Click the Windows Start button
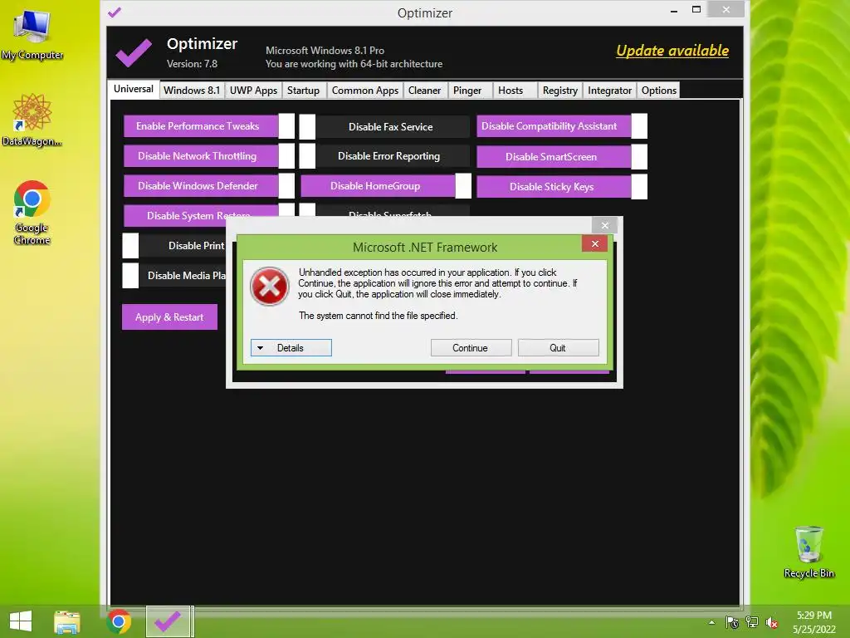850x638 pixels. (x=21, y=621)
